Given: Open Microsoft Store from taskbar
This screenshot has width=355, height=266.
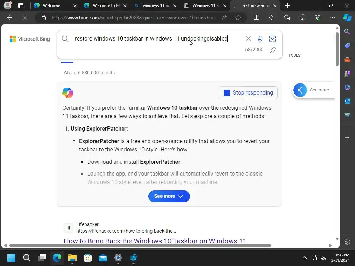Looking at the screenshot, I should (x=88, y=258).
